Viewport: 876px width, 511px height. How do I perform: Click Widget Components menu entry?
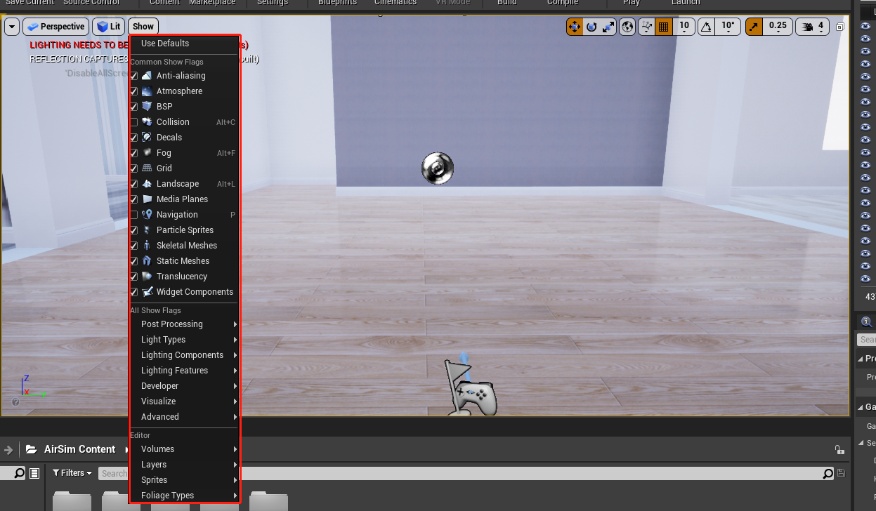[184, 292]
